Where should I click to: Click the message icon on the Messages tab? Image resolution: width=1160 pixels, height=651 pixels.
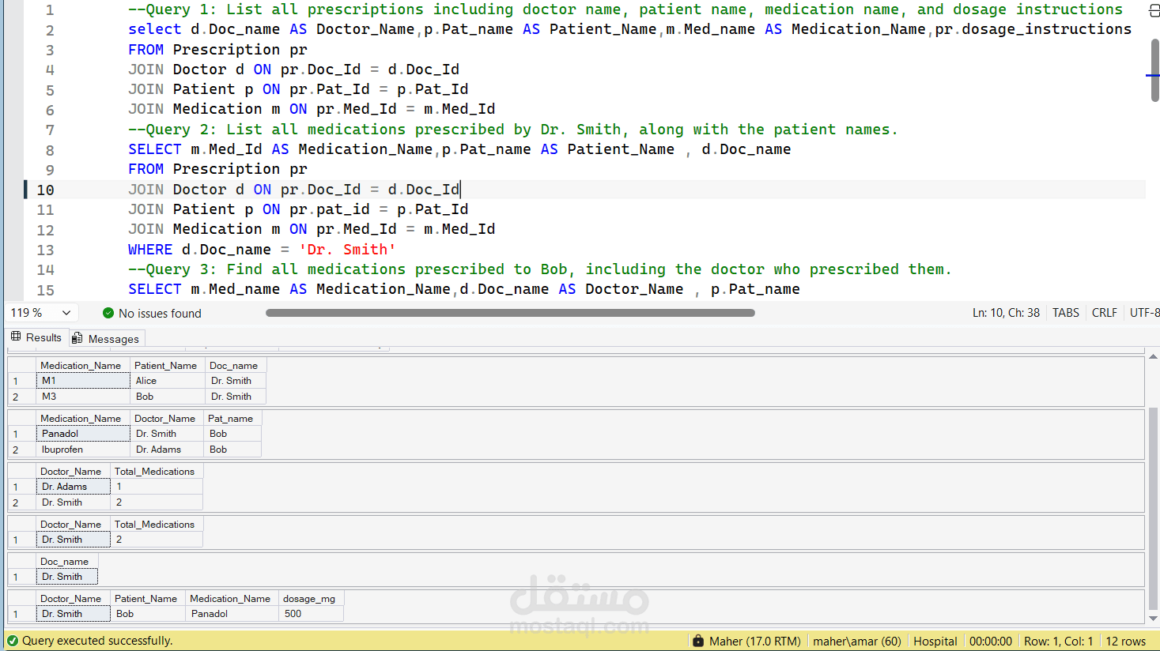click(x=77, y=338)
